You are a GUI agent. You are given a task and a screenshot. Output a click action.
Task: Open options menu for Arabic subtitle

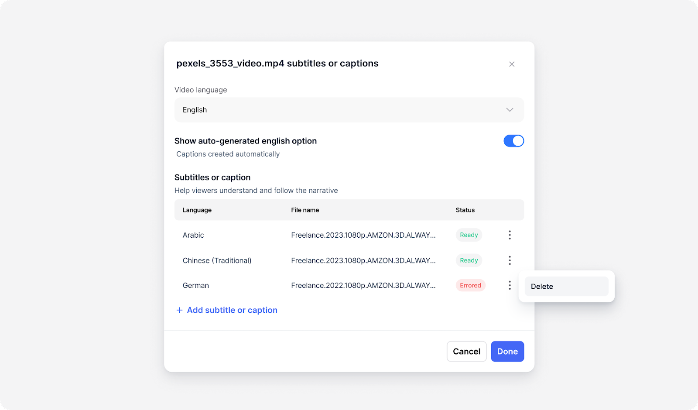pos(510,235)
